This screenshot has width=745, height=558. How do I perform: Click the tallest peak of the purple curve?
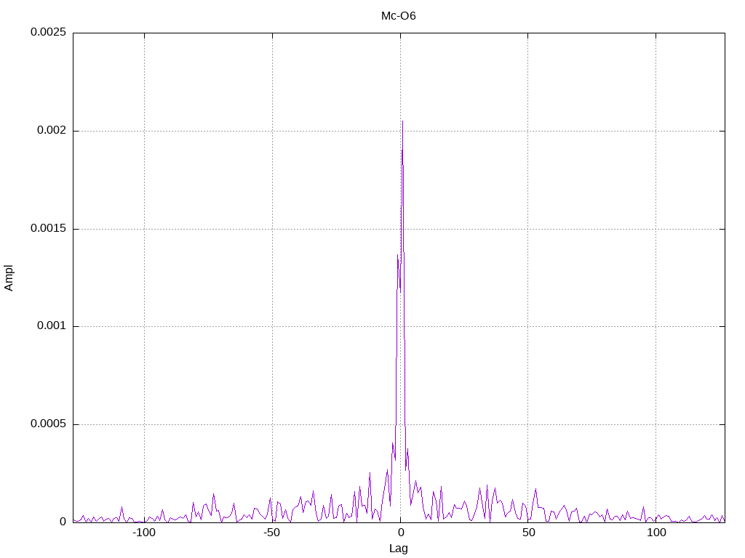pyautogui.click(x=402, y=121)
